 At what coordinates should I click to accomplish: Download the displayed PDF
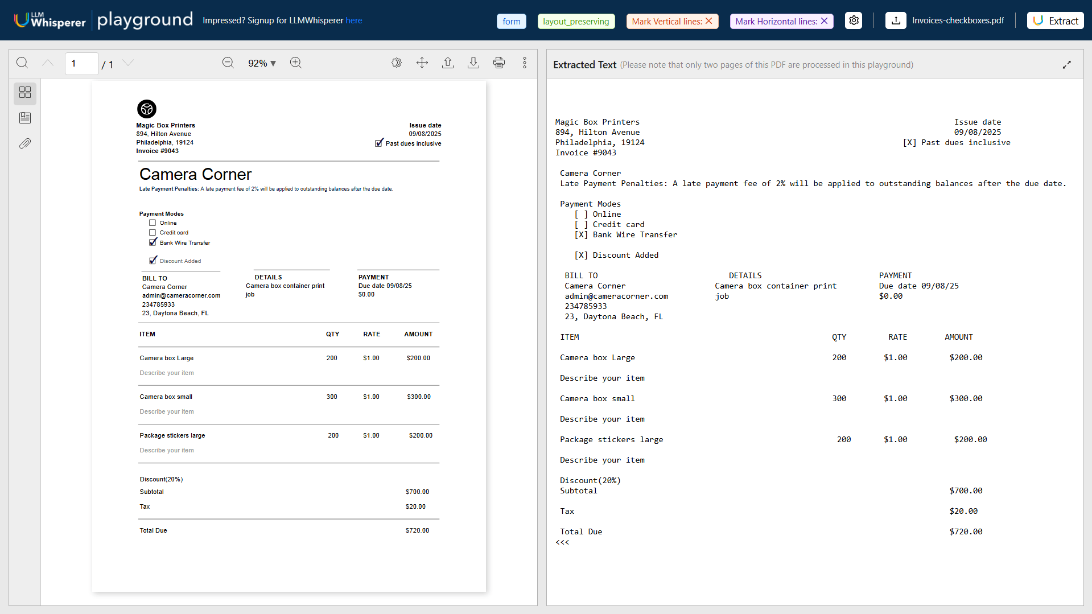473,63
